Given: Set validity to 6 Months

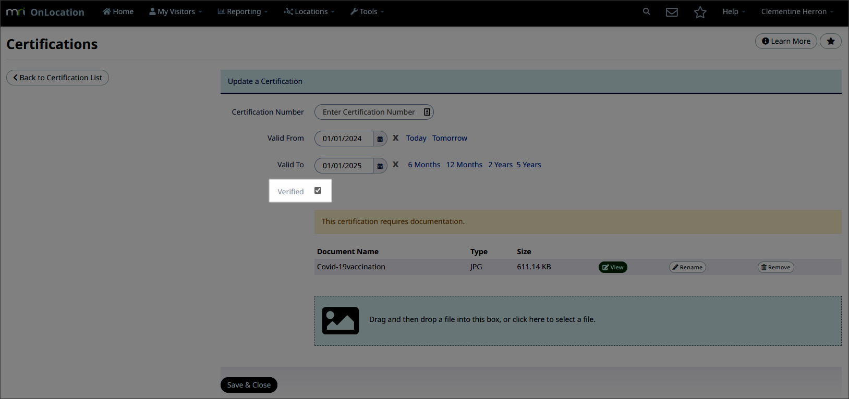Looking at the screenshot, I should [424, 165].
